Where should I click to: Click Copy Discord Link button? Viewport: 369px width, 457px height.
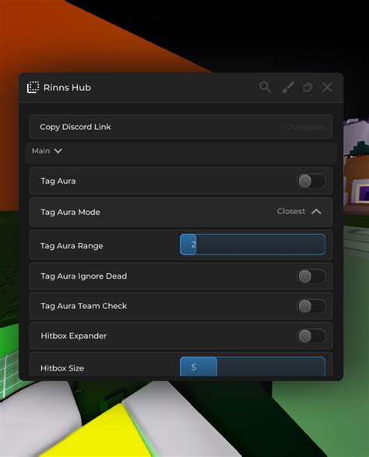(x=181, y=127)
